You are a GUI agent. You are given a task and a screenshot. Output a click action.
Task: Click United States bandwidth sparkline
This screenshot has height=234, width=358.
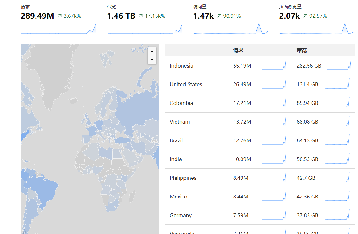click(x=337, y=84)
